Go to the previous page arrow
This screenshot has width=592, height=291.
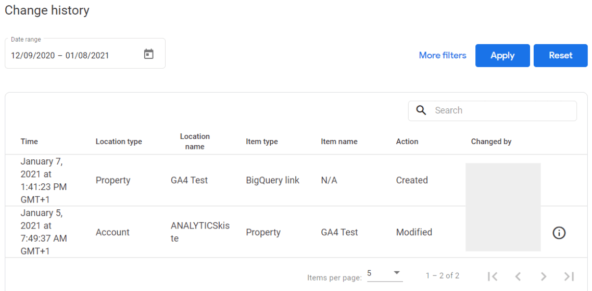click(518, 276)
